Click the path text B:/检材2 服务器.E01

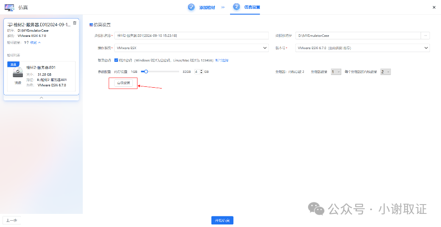point(52,80)
